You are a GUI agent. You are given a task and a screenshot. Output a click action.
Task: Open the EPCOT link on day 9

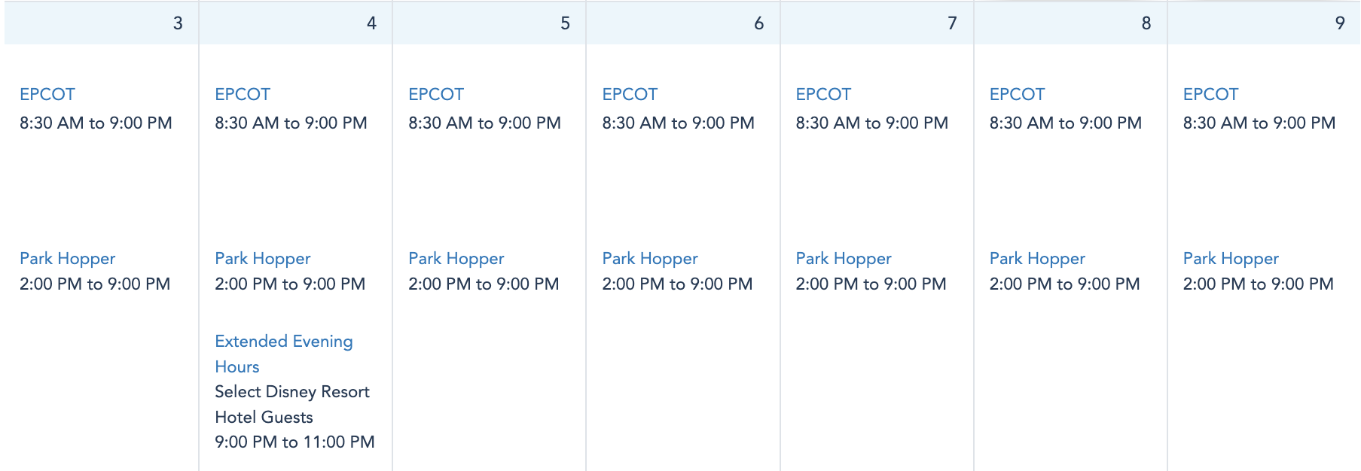(1210, 95)
